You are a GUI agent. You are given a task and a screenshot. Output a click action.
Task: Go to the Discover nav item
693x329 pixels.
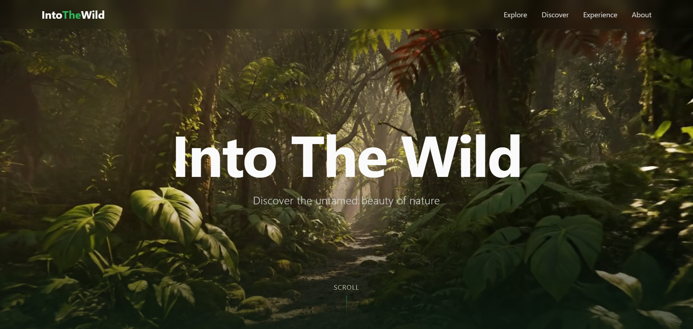pos(555,15)
